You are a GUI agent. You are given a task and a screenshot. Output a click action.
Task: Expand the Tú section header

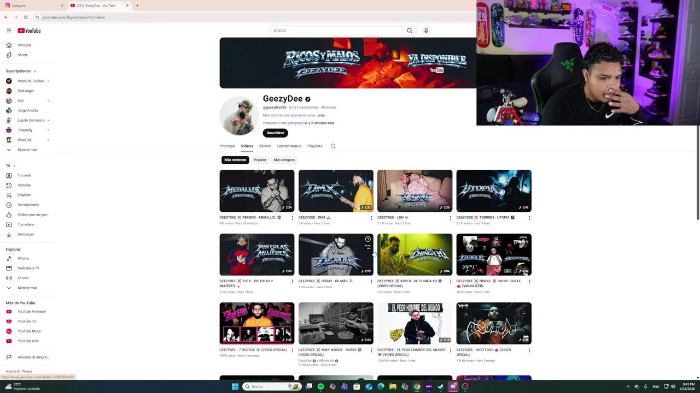[10, 165]
